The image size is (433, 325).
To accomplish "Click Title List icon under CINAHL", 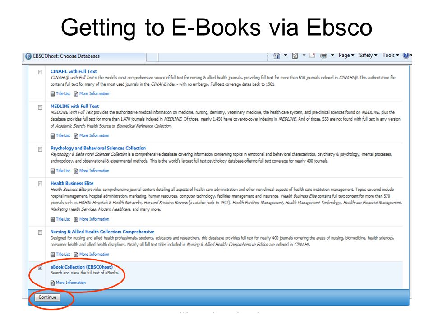I will tap(52, 94).
